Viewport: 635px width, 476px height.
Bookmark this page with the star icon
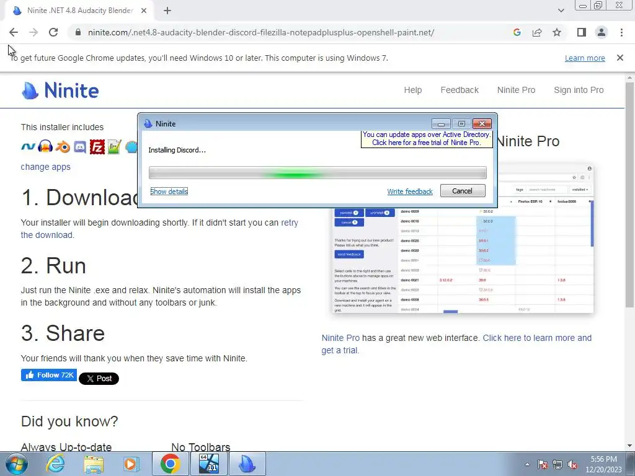click(x=557, y=32)
